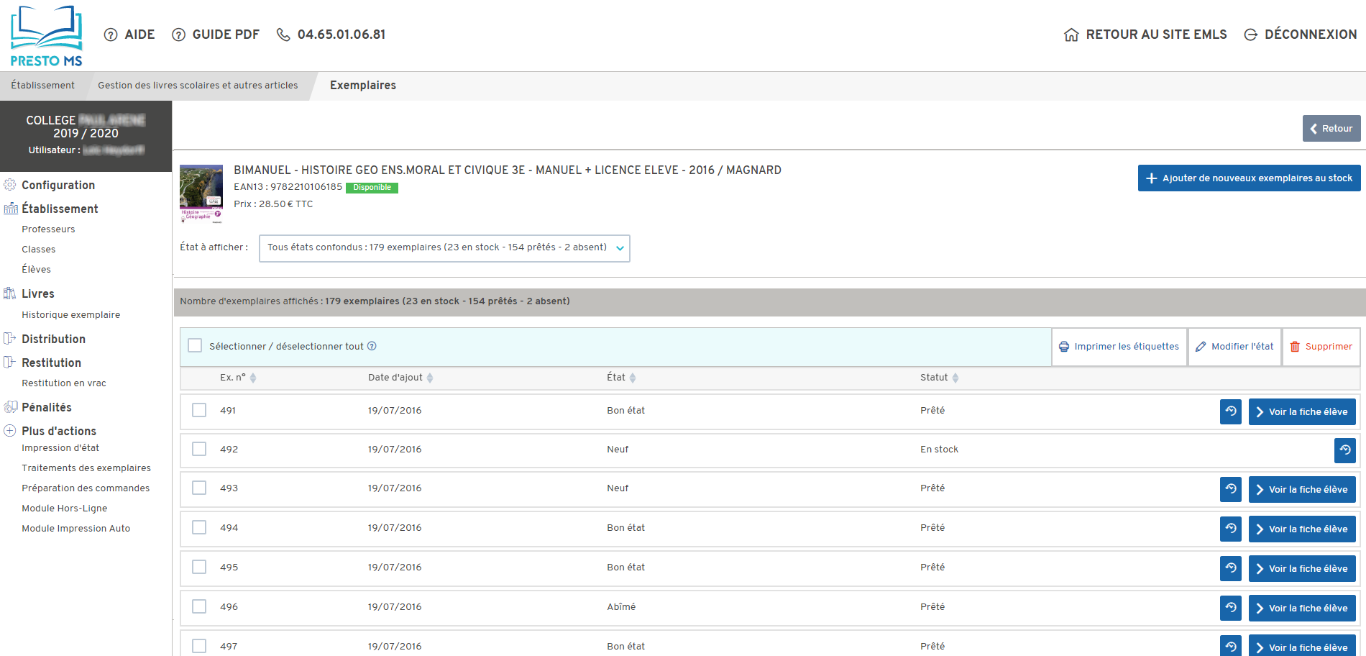This screenshot has height=656, width=1366.
Task: Go to Historique exemplaire in sidebar
Action: click(x=70, y=315)
